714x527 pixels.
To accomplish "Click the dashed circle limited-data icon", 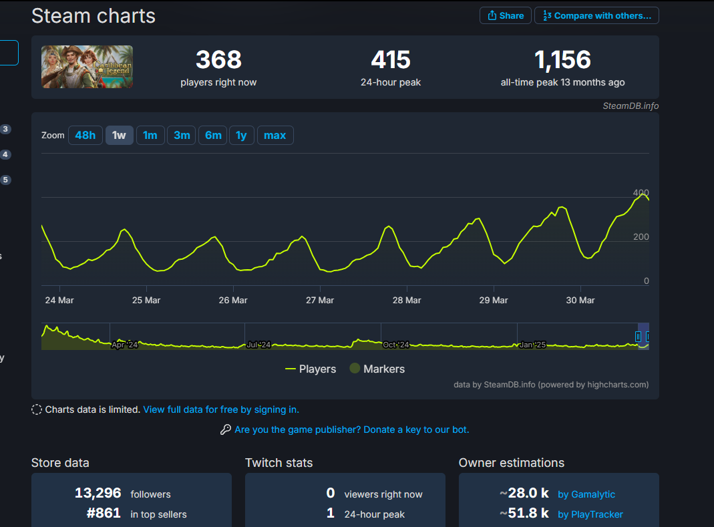I will 37,409.
